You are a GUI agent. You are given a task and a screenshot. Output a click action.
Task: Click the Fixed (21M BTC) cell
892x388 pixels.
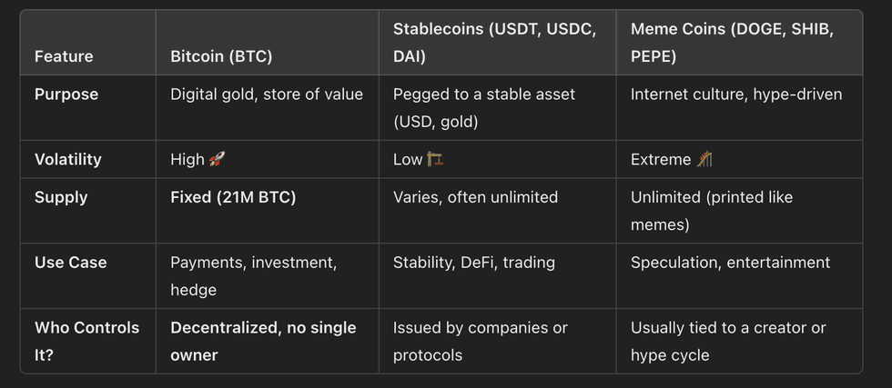point(233,197)
